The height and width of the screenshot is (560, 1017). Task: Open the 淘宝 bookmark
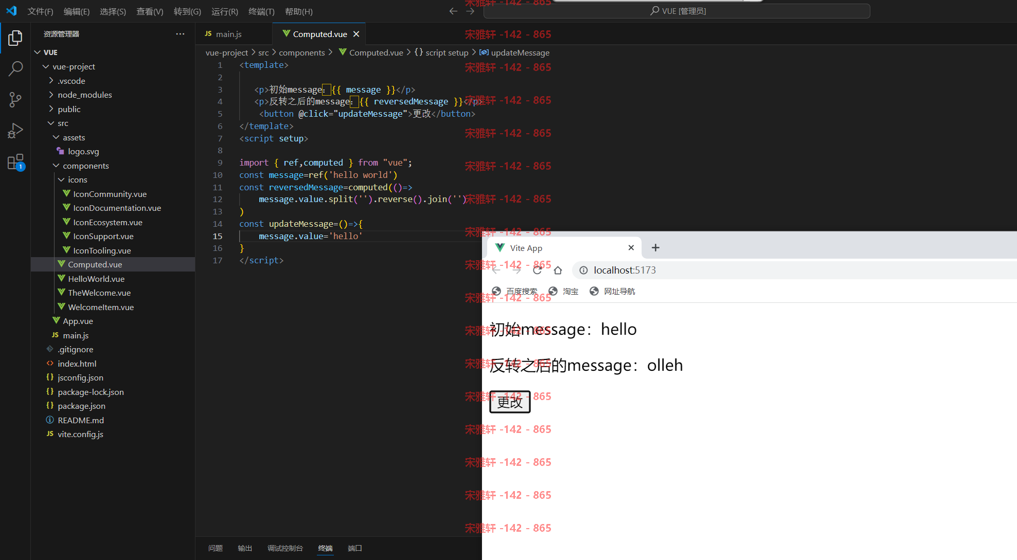[x=563, y=291]
